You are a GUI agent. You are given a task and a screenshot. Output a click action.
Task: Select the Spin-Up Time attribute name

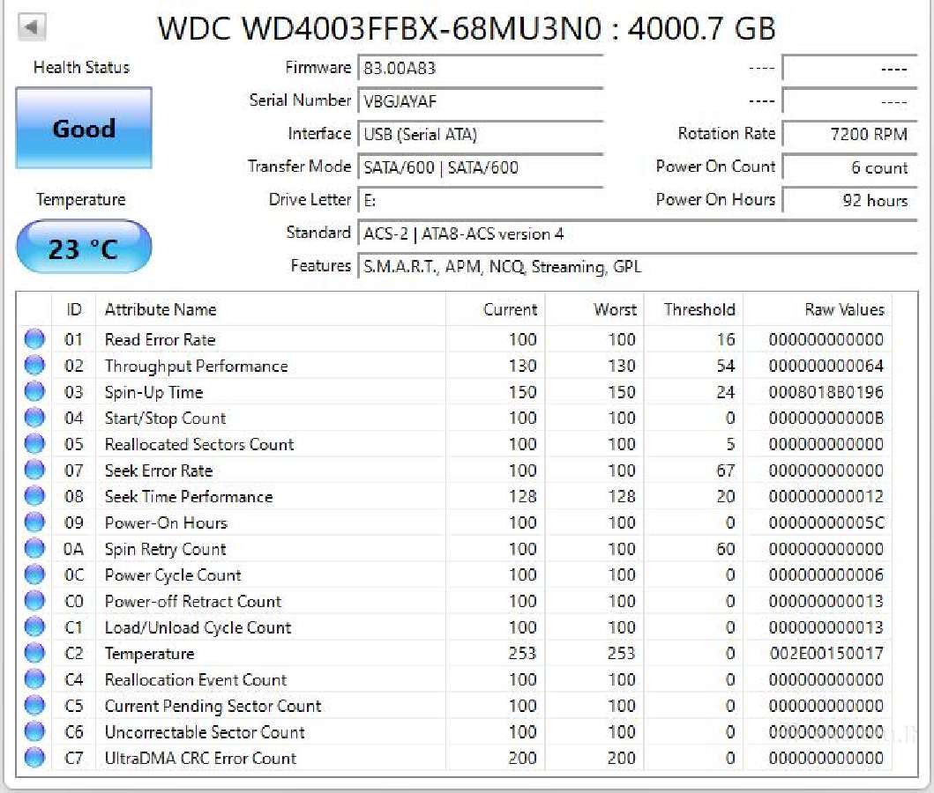tap(153, 392)
